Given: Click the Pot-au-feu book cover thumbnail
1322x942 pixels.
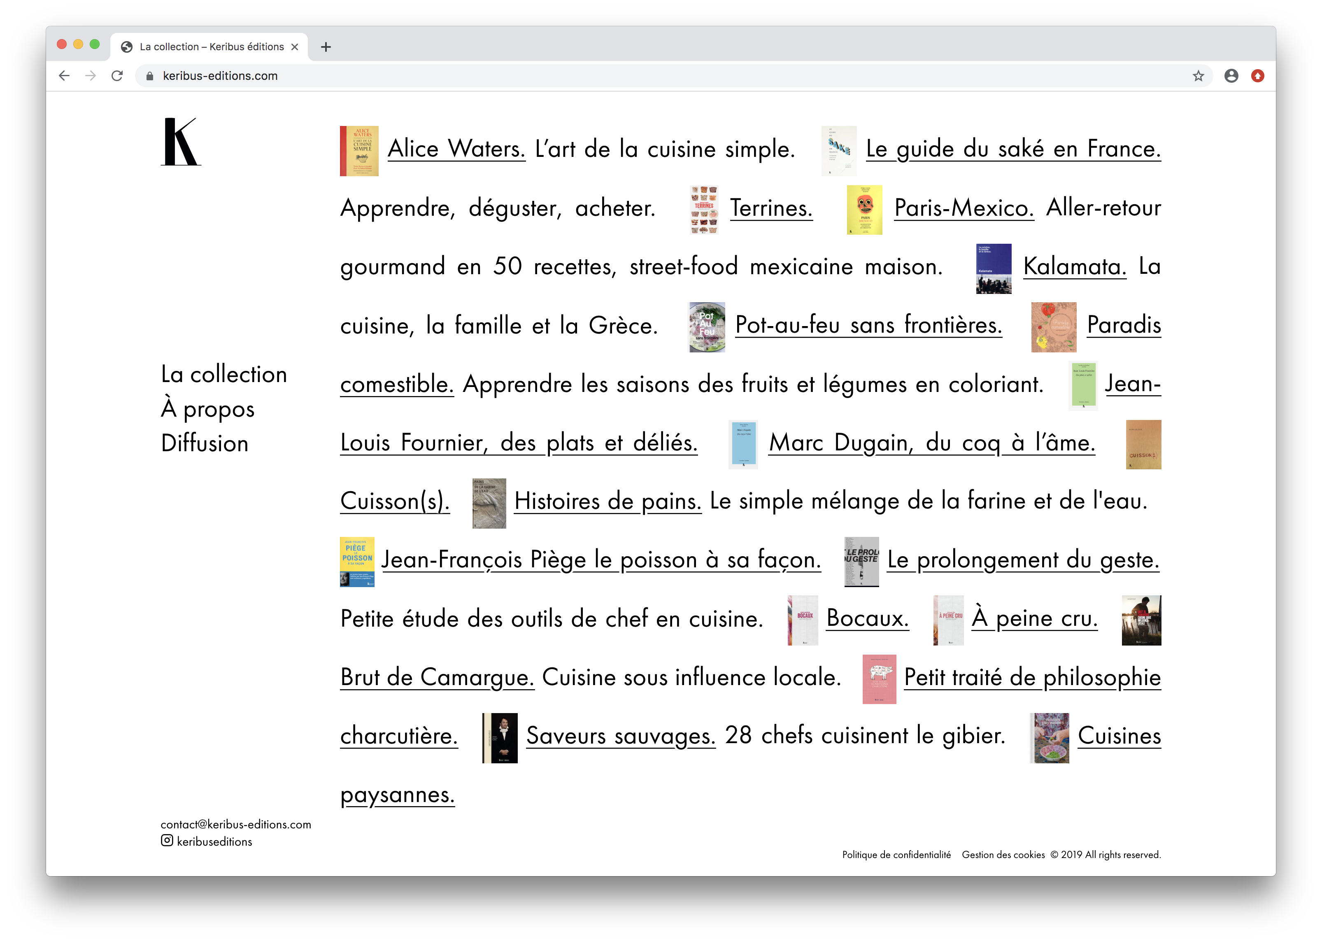Looking at the screenshot, I should pyautogui.click(x=706, y=327).
